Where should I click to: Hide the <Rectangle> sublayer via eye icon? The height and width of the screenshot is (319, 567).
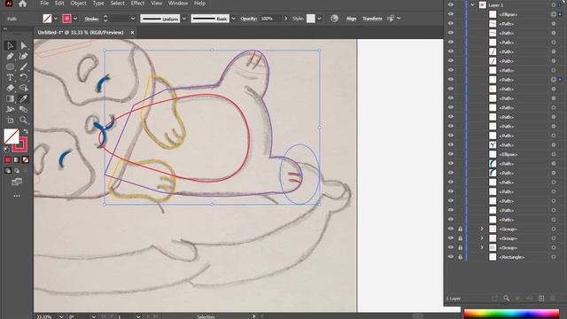(451, 257)
